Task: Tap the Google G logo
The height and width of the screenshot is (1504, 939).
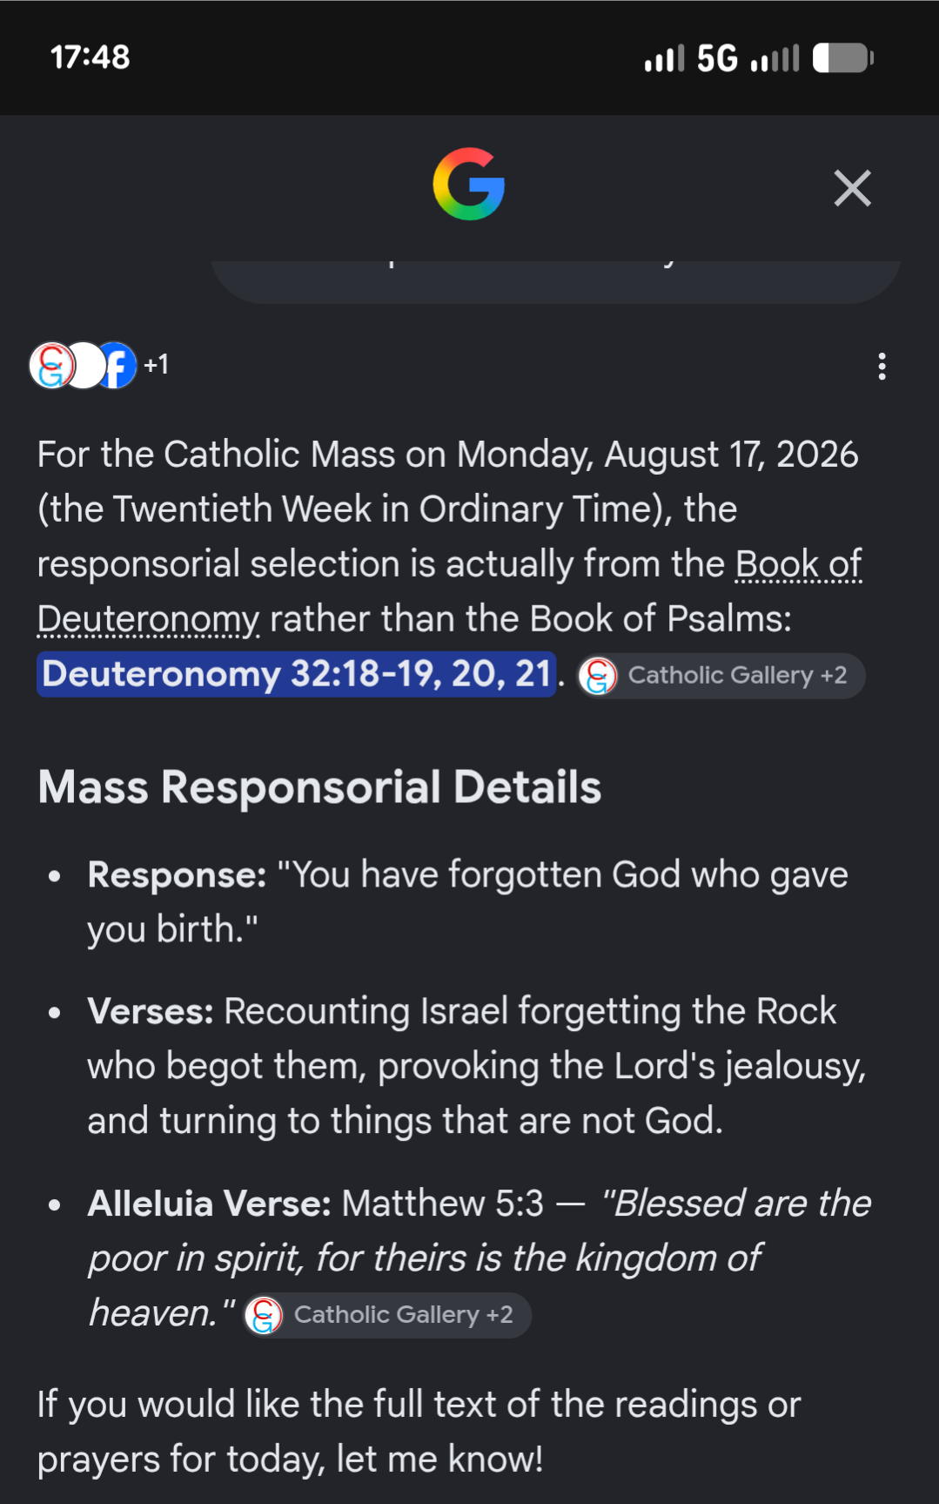Action: click(469, 184)
